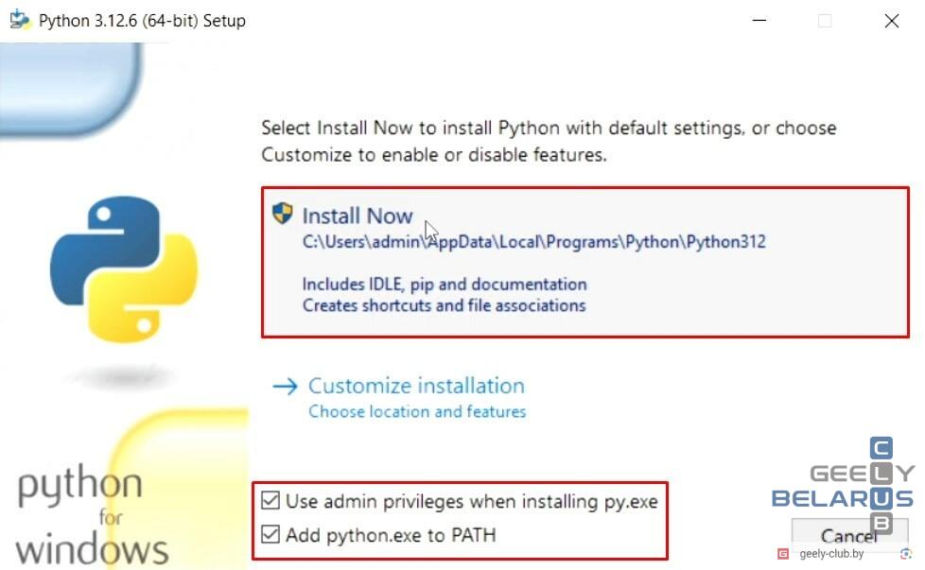
Task: Click the 'Choose location and features' subtitle
Action: (x=417, y=411)
